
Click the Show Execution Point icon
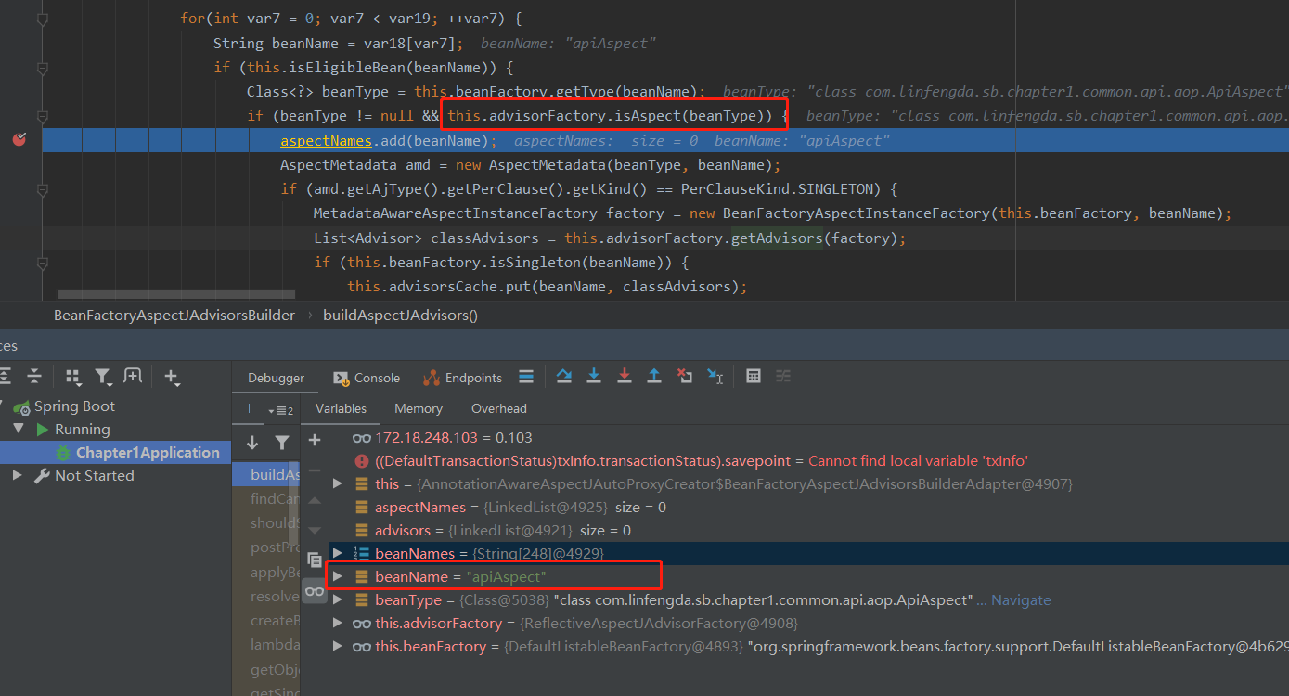coord(526,377)
